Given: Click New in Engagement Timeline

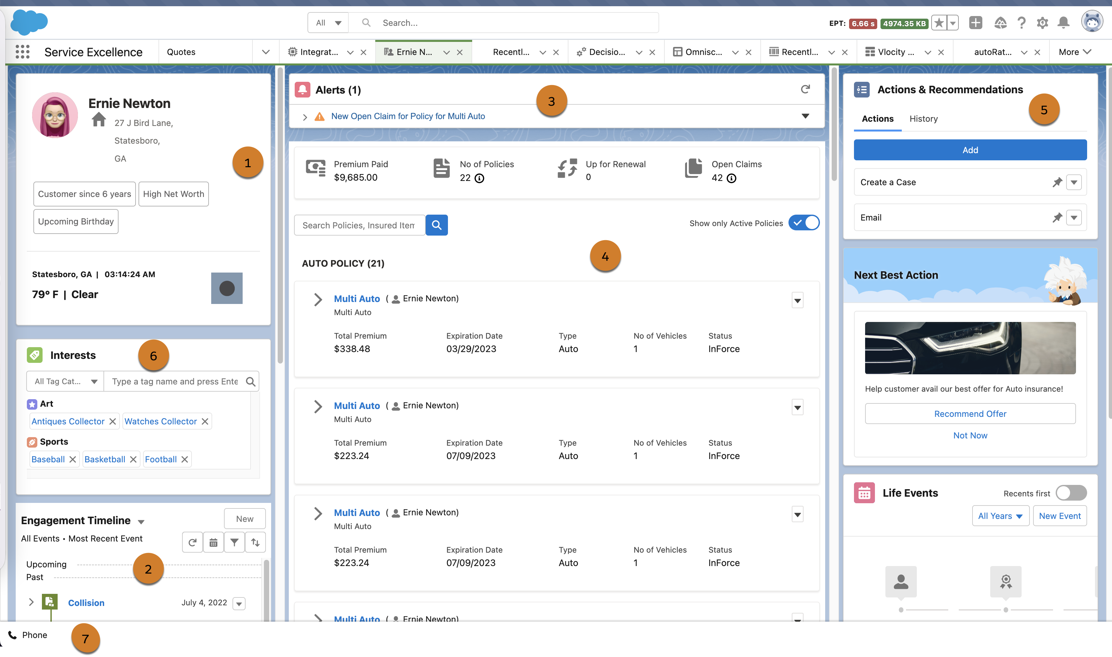Looking at the screenshot, I should pos(245,518).
